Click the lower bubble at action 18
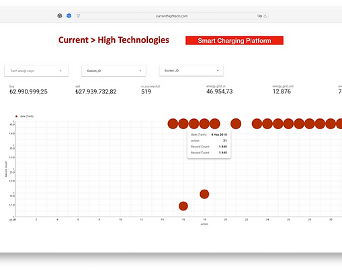342x271 pixels. (x=204, y=194)
